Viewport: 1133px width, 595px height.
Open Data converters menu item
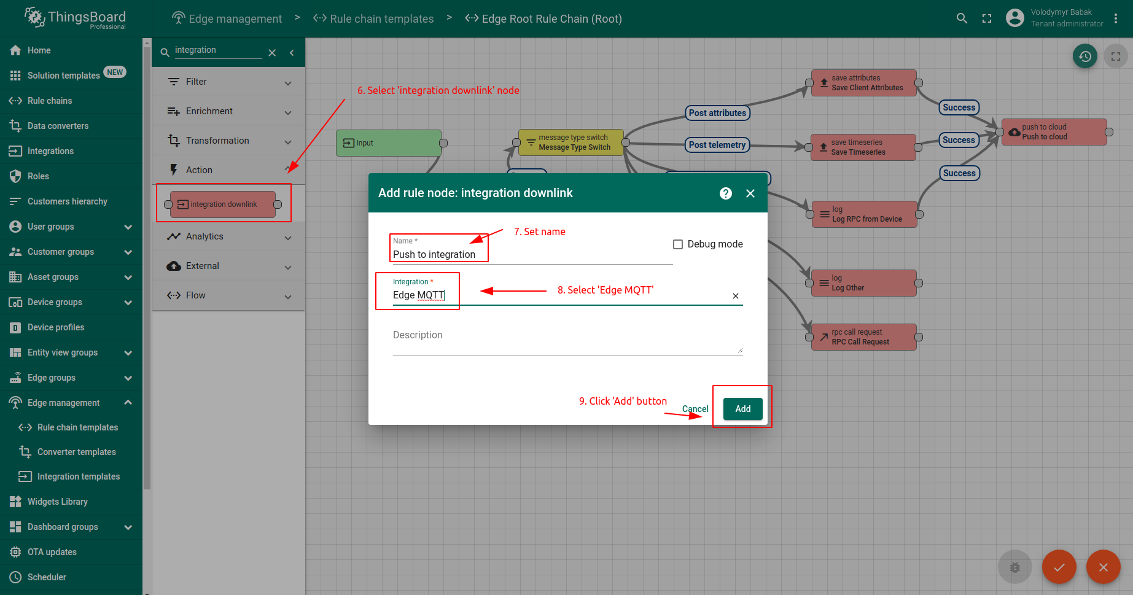[71, 126]
